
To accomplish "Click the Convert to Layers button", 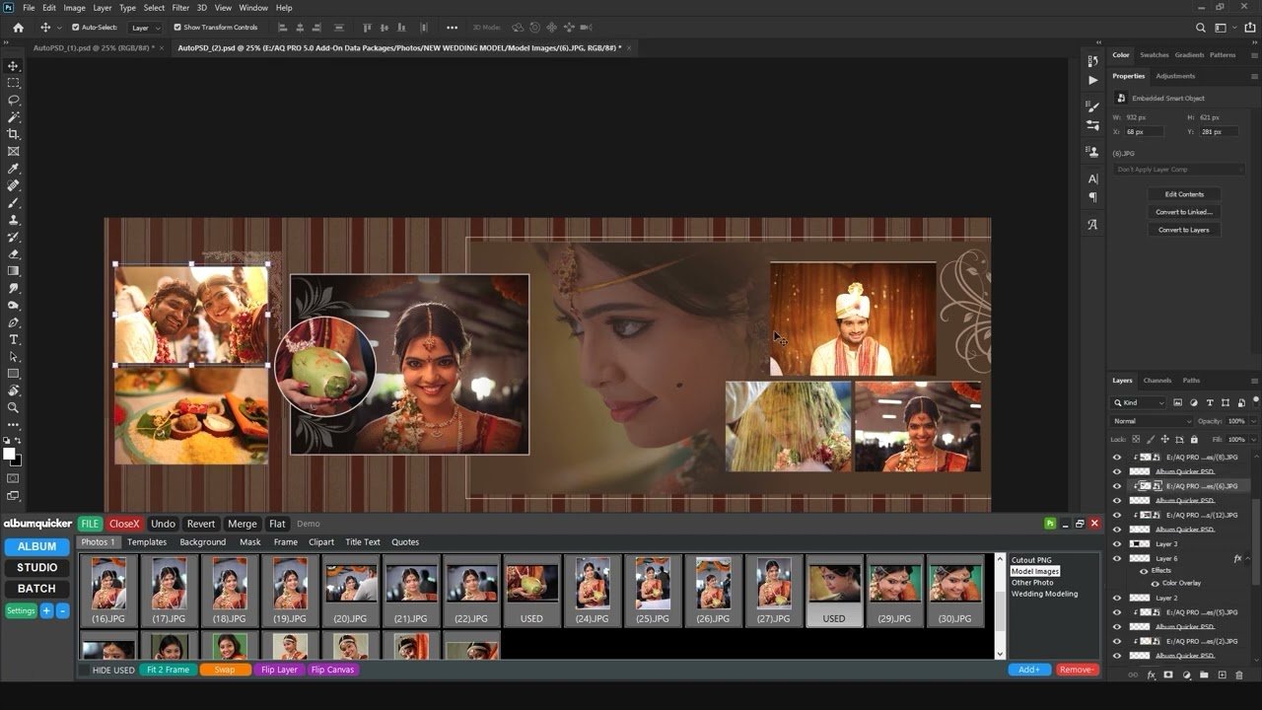I will click(x=1184, y=230).
